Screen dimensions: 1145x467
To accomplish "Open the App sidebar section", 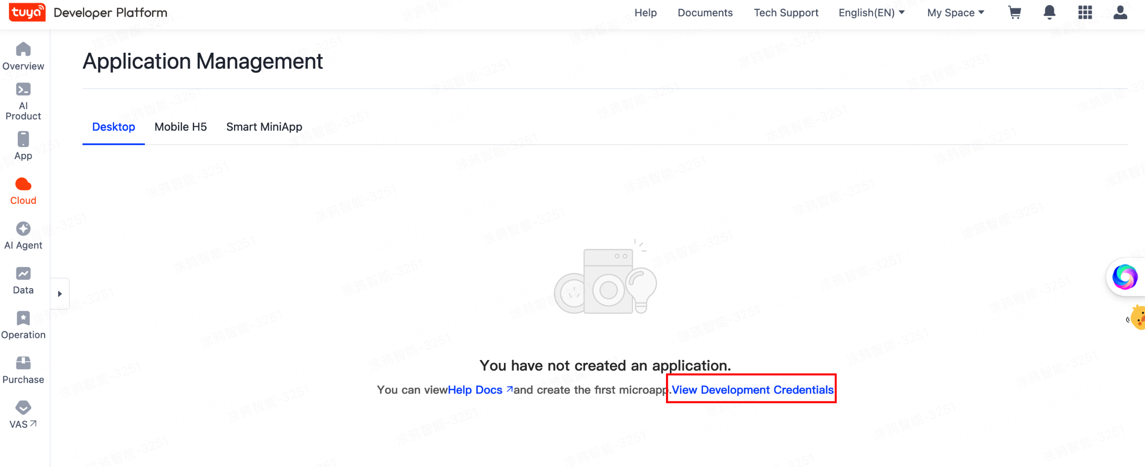I will pyautogui.click(x=23, y=146).
